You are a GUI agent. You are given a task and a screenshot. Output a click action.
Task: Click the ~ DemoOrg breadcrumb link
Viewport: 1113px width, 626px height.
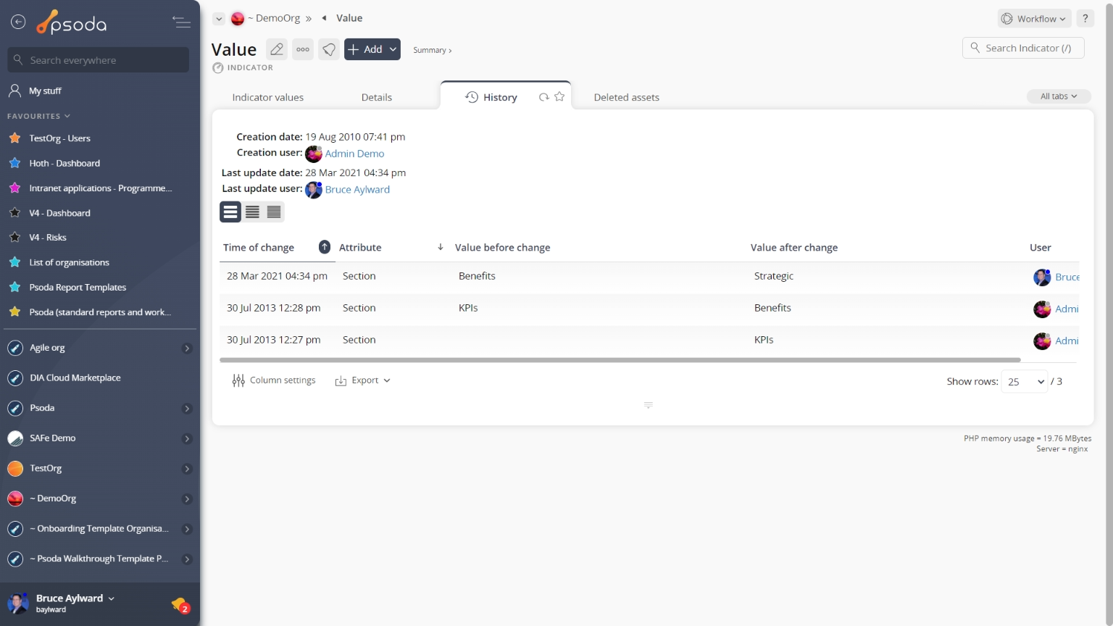[274, 18]
